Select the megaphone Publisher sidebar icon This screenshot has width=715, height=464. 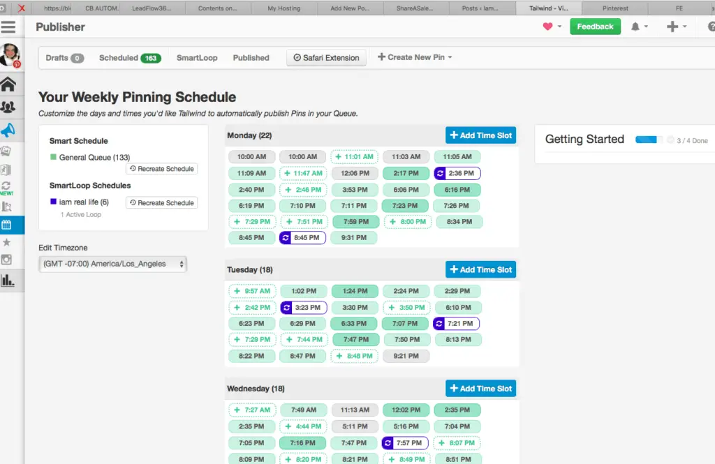pyautogui.click(x=8, y=130)
